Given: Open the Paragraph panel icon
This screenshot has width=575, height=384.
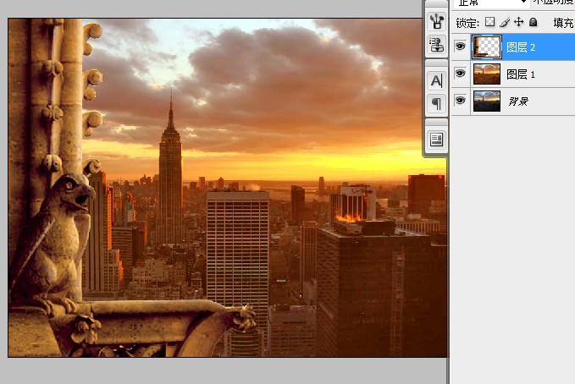Looking at the screenshot, I should (x=436, y=103).
